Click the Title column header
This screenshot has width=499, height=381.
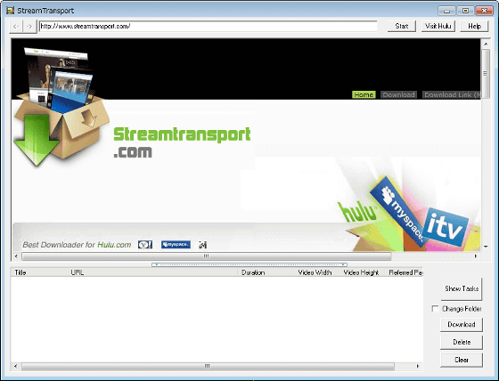[x=39, y=272]
